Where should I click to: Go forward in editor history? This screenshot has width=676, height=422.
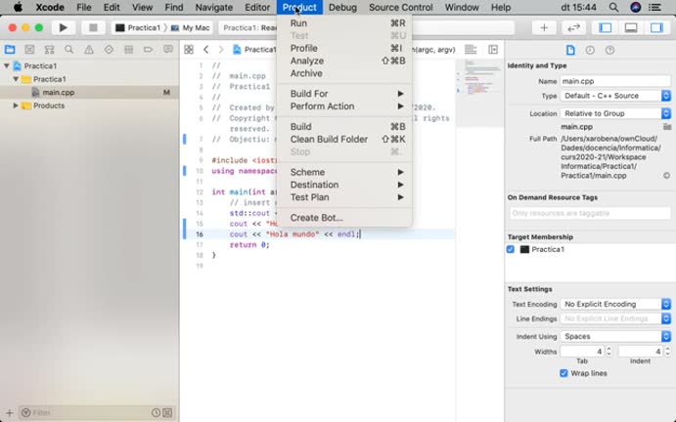(221, 50)
